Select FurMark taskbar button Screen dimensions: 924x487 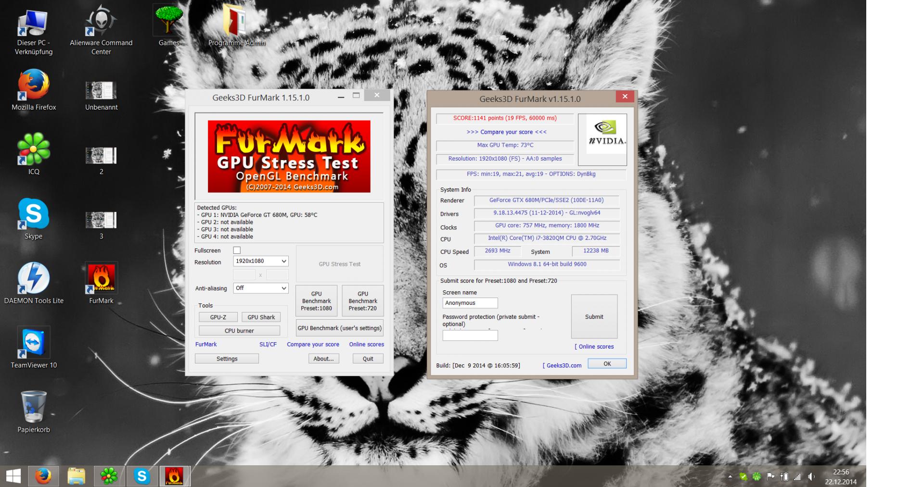pyautogui.click(x=174, y=476)
